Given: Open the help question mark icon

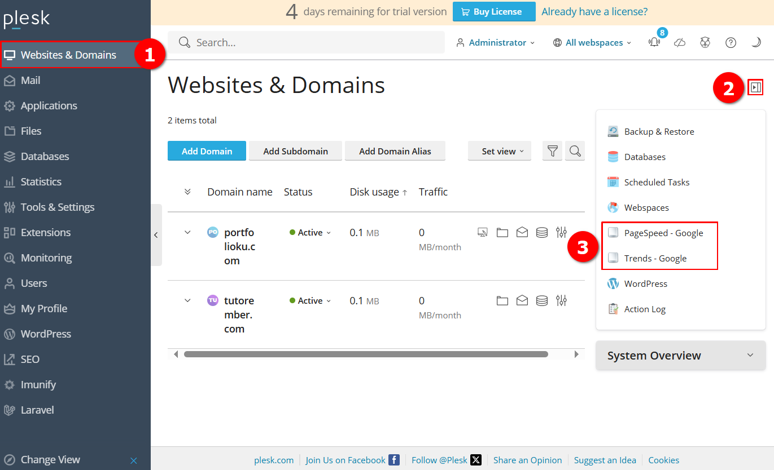Looking at the screenshot, I should coord(731,43).
